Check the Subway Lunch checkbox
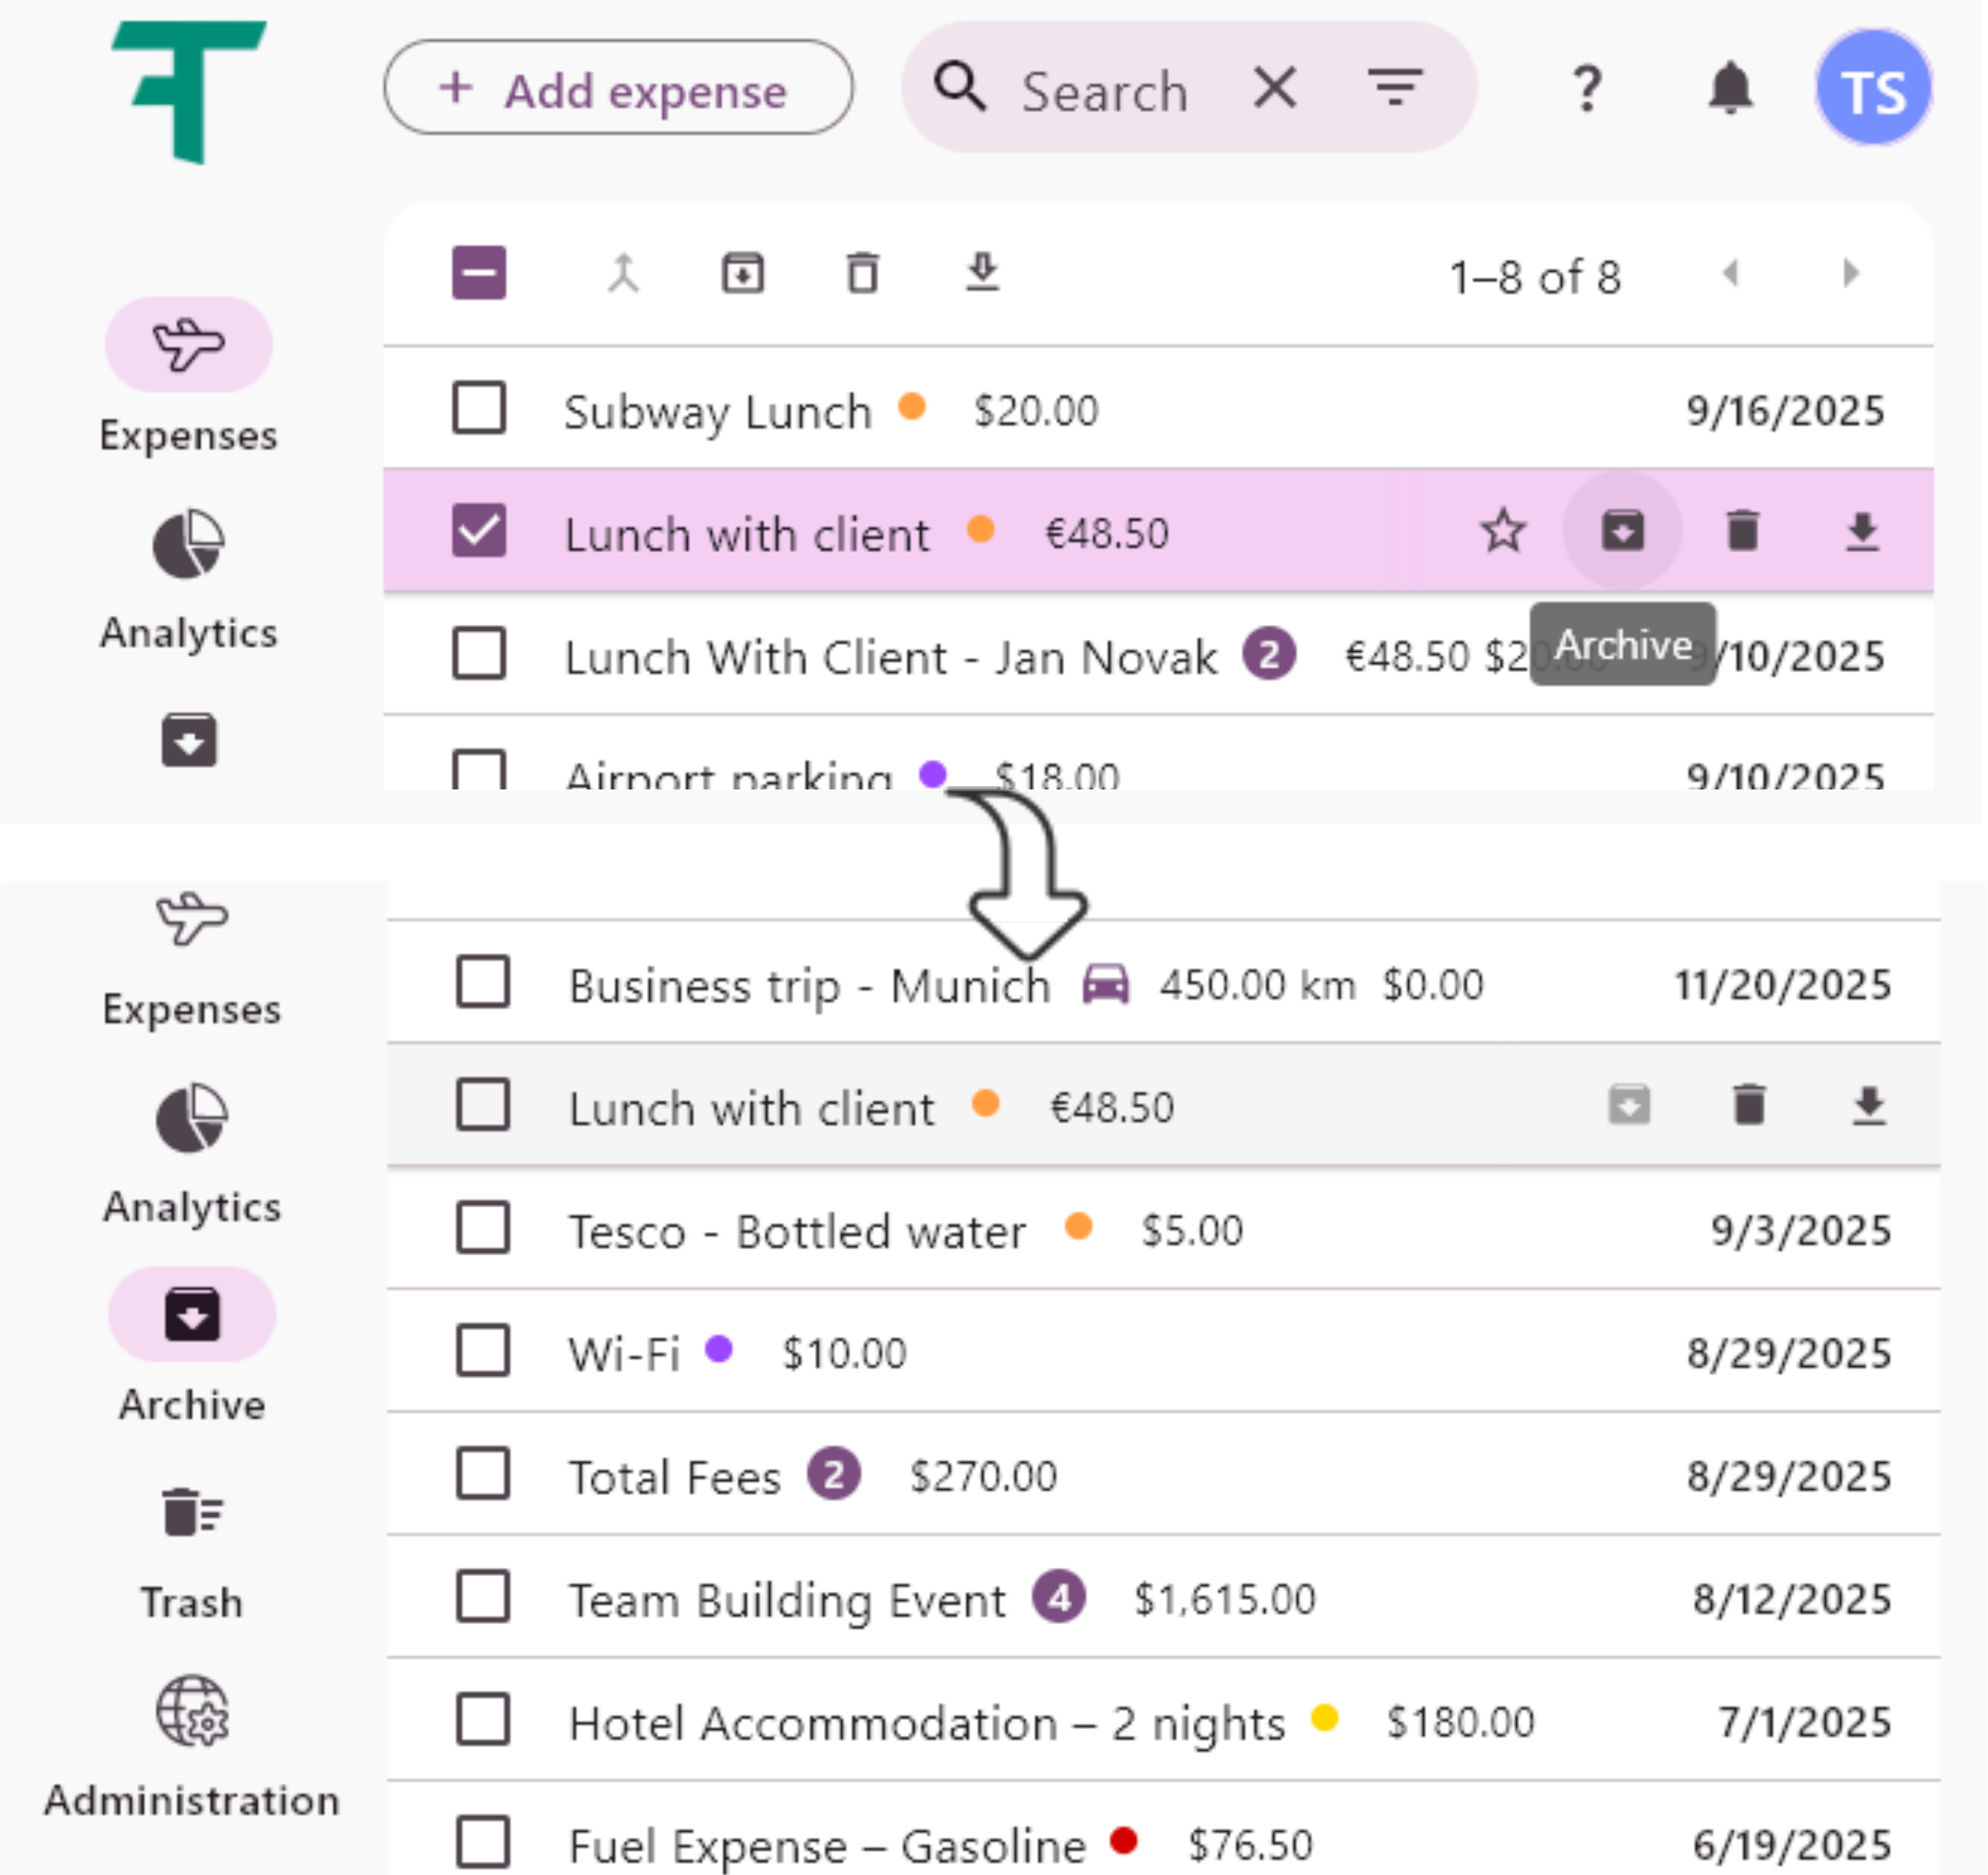 [x=479, y=409]
